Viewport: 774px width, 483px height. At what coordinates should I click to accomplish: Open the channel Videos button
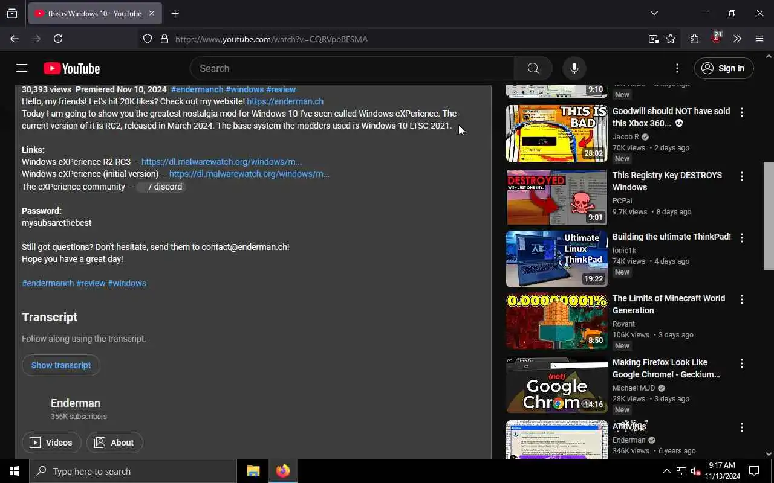(x=51, y=443)
